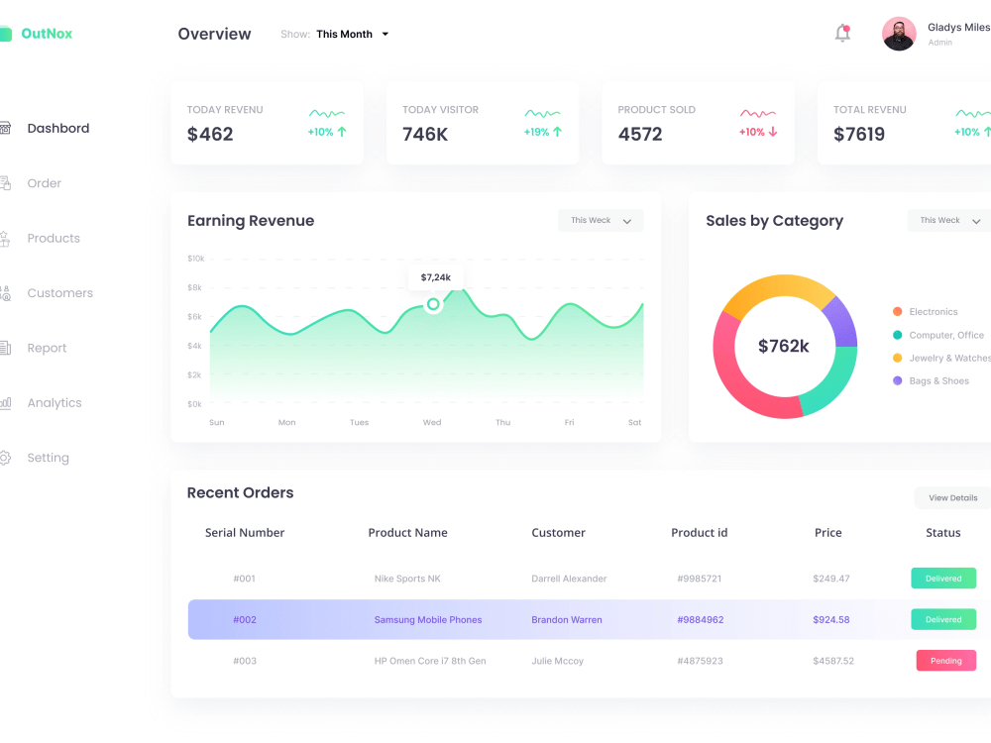Toggle the Jewelry & Watches legend item
Viewport: 991px width, 743px height.
click(x=939, y=358)
